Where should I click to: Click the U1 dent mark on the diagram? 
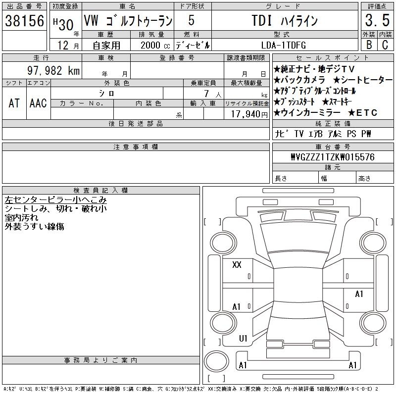[x=243, y=339]
